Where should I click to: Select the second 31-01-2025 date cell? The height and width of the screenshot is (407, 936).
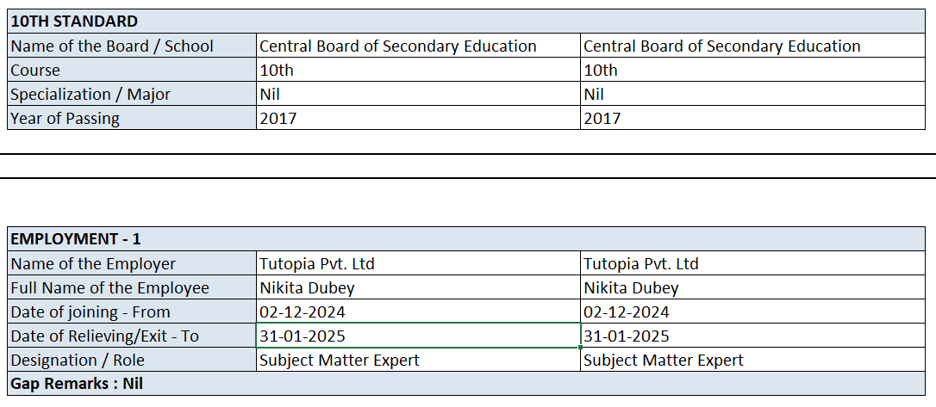point(627,336)
